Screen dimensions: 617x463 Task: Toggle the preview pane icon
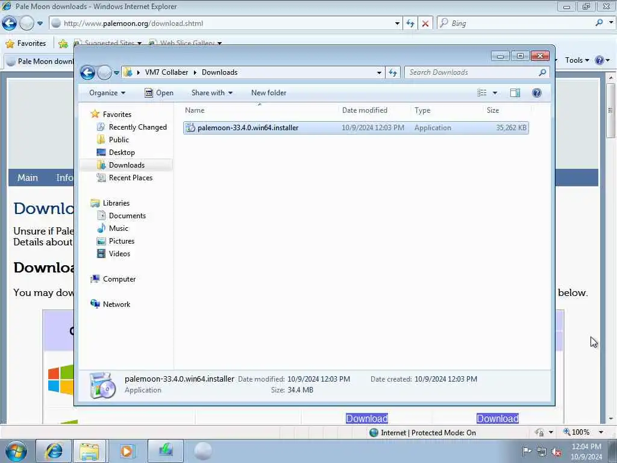tap(515, 93)
